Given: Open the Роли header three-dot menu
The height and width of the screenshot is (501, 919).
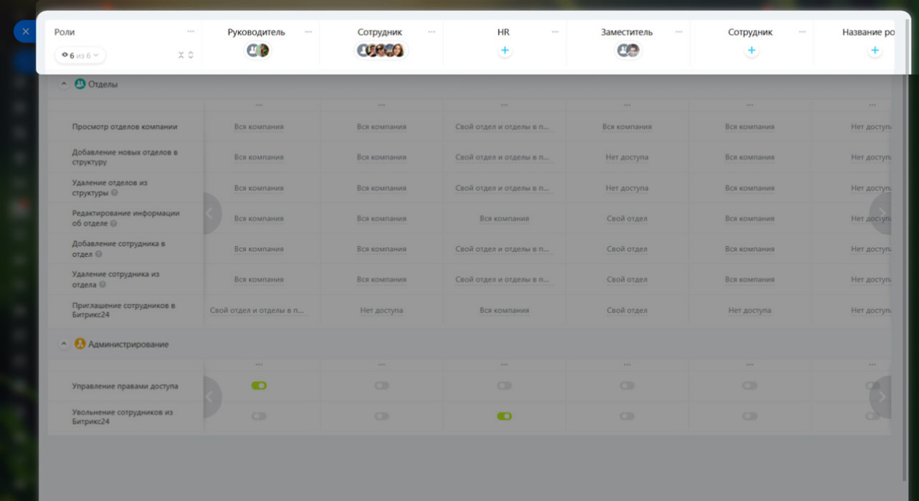Looking at the screenshot, I should (x=190, y=32).
